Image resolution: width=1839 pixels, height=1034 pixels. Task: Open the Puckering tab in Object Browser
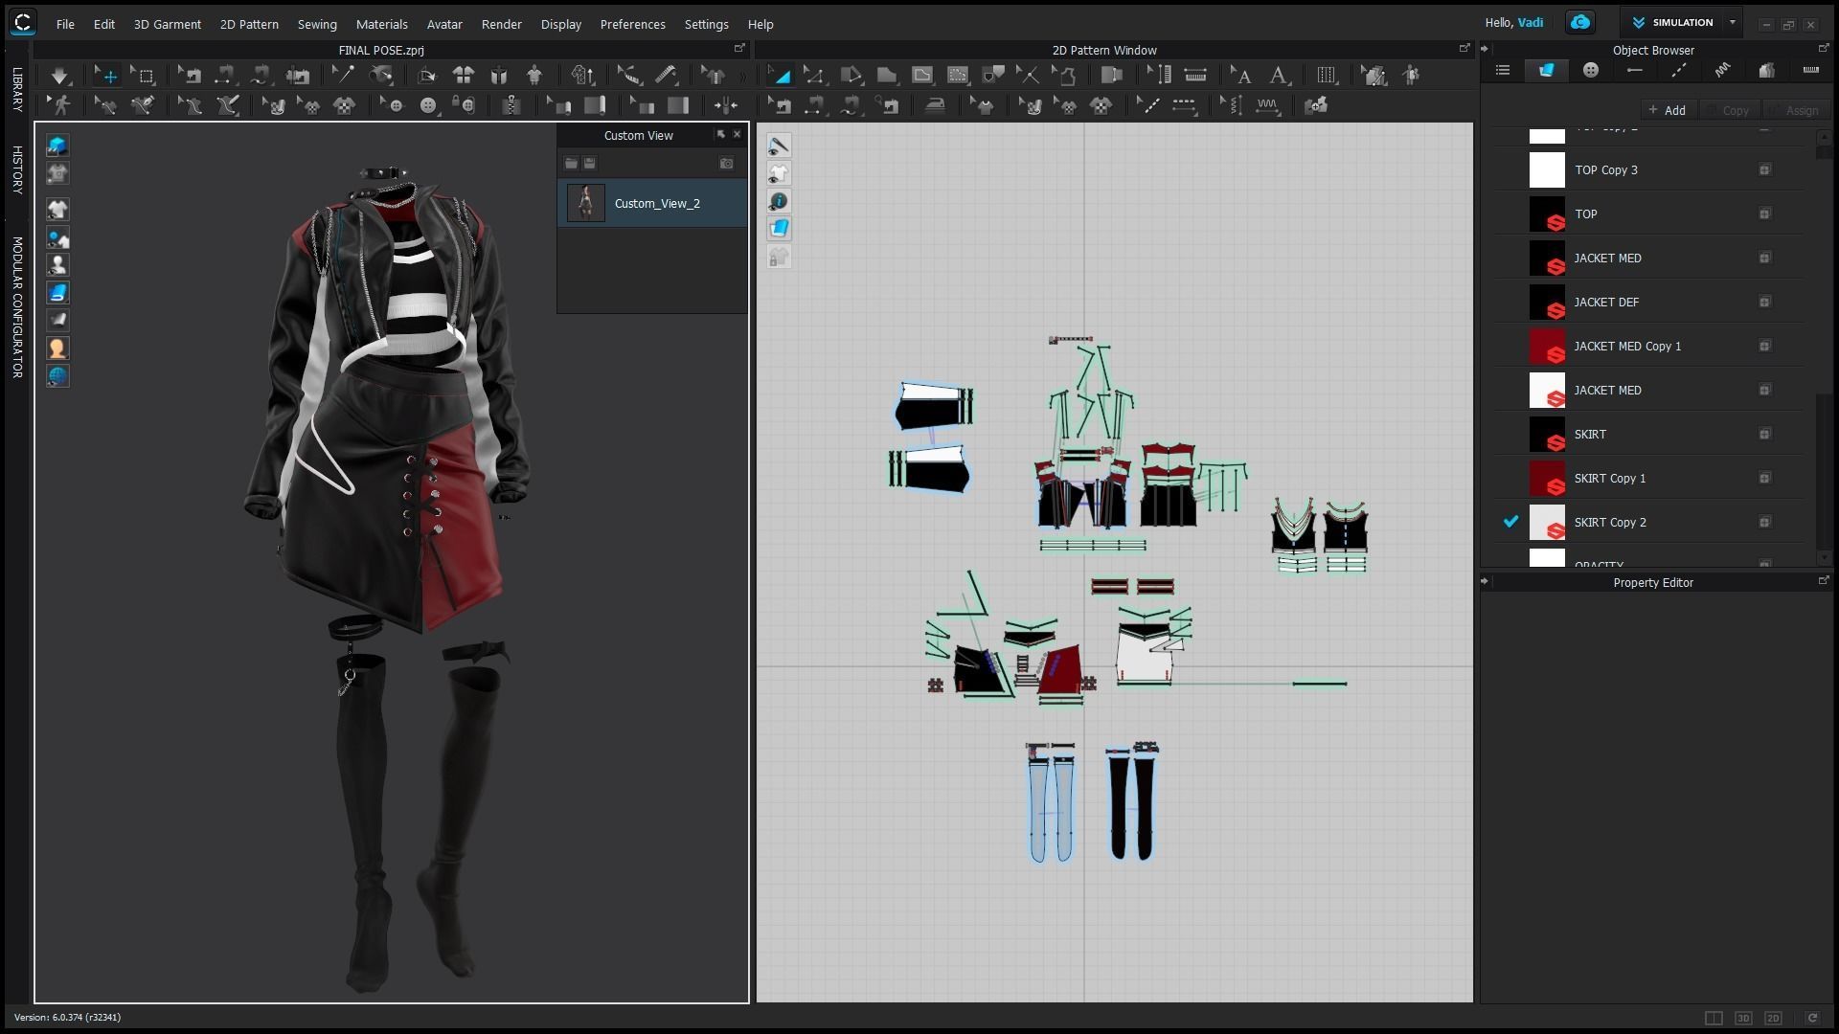[x=1723, y=70]
